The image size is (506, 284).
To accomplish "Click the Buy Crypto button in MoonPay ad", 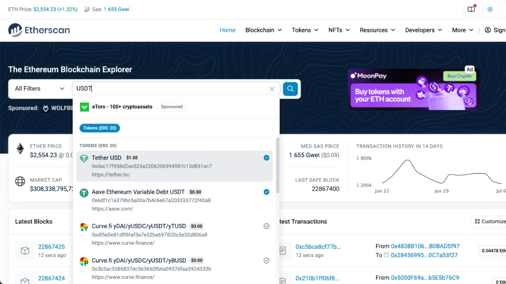I will [x=460, y=76].
